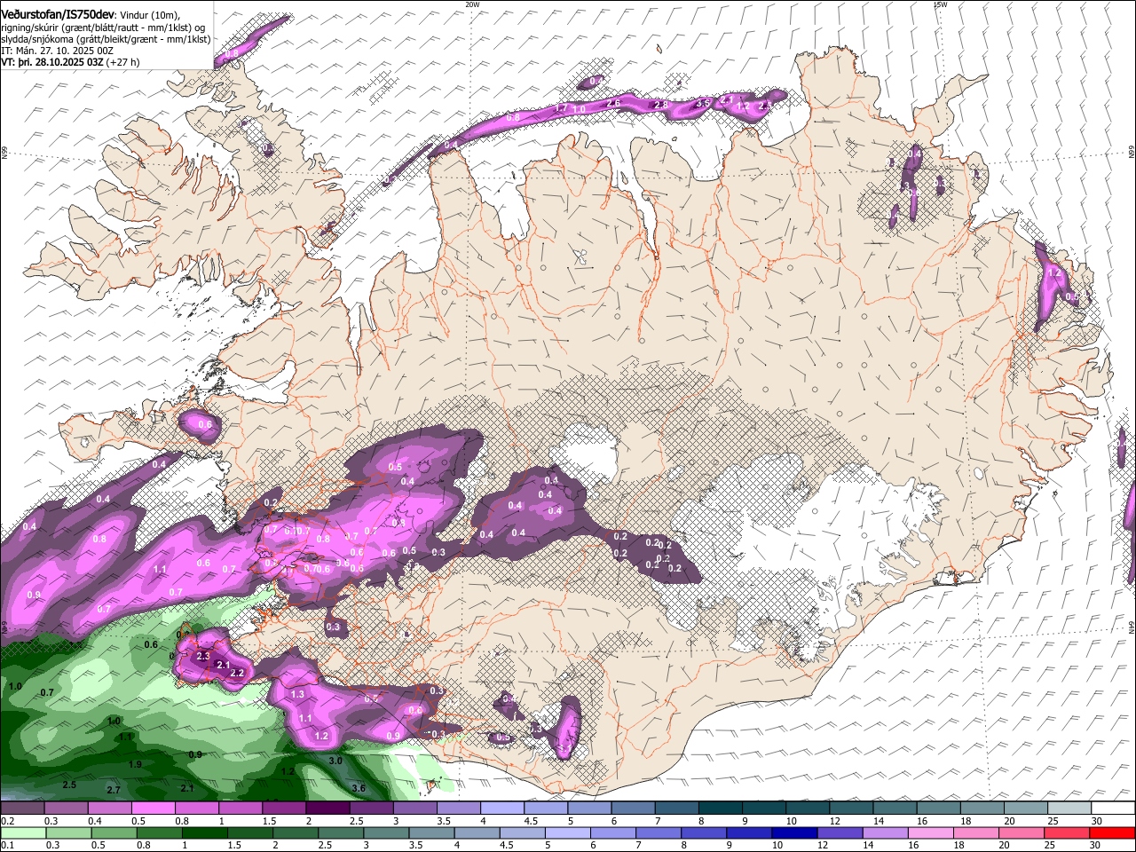Click the slydda/snjókoma legend description line
Viewport: 1136px width, 852px height.
pyautogui.click(x=106, y=38)
